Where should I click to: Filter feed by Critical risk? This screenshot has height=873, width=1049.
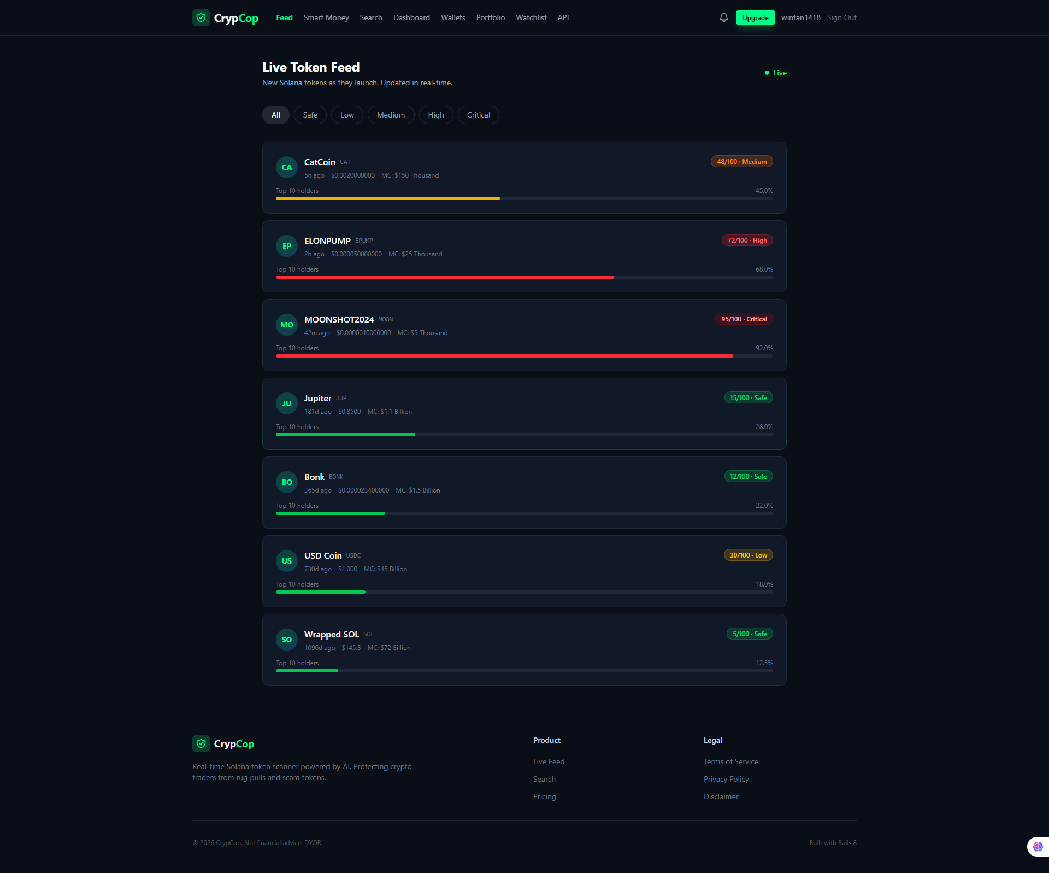[x=479, y=115]
